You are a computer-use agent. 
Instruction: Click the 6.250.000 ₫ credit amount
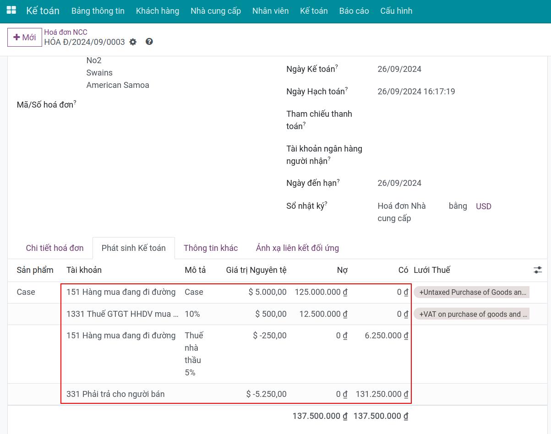point(387,336)
